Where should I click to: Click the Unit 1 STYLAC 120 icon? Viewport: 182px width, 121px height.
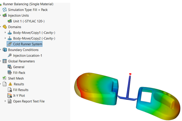(x=10, y=21)
